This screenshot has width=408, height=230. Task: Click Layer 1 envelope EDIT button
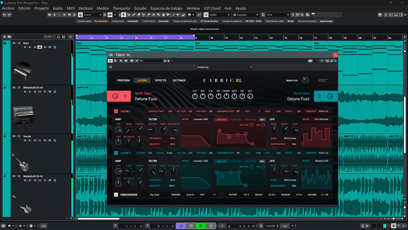[x=262, y=120]
